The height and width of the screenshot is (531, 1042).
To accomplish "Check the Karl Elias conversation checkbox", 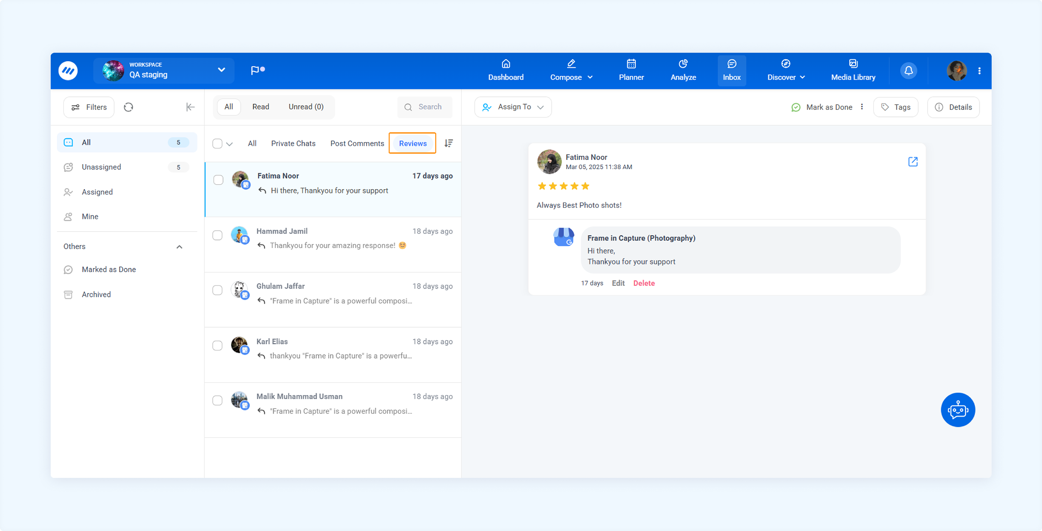I will click(217, 346).
